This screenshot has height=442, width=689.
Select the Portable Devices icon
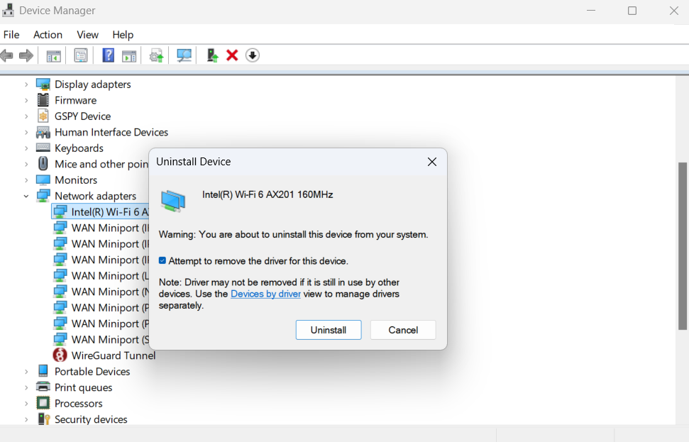[x=43, y=371]
